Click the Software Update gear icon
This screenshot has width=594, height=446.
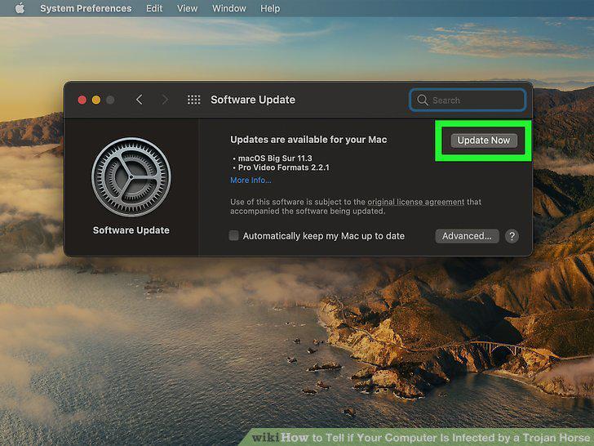(x=131, y=177)
